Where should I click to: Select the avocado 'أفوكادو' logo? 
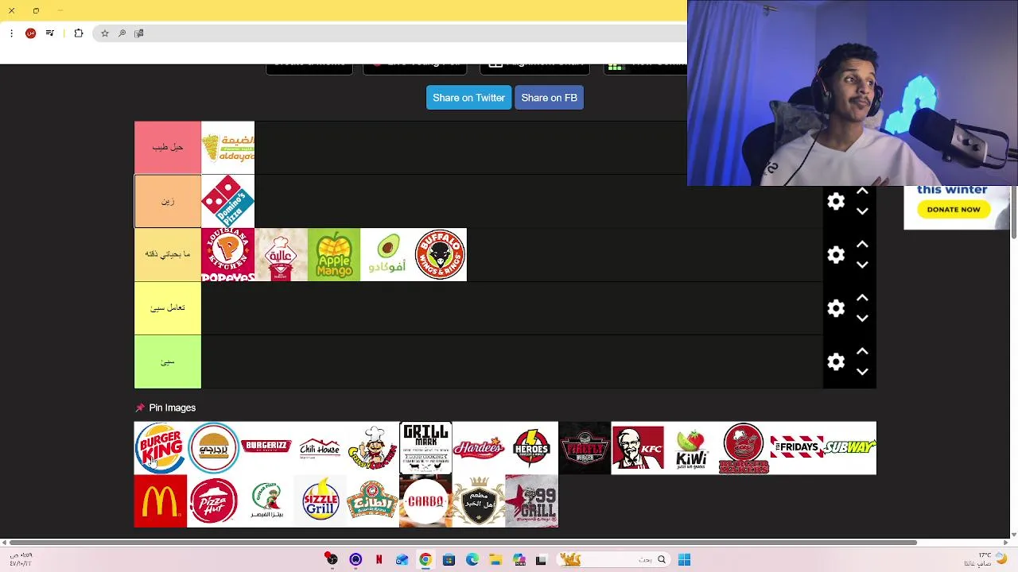point(387,254)
